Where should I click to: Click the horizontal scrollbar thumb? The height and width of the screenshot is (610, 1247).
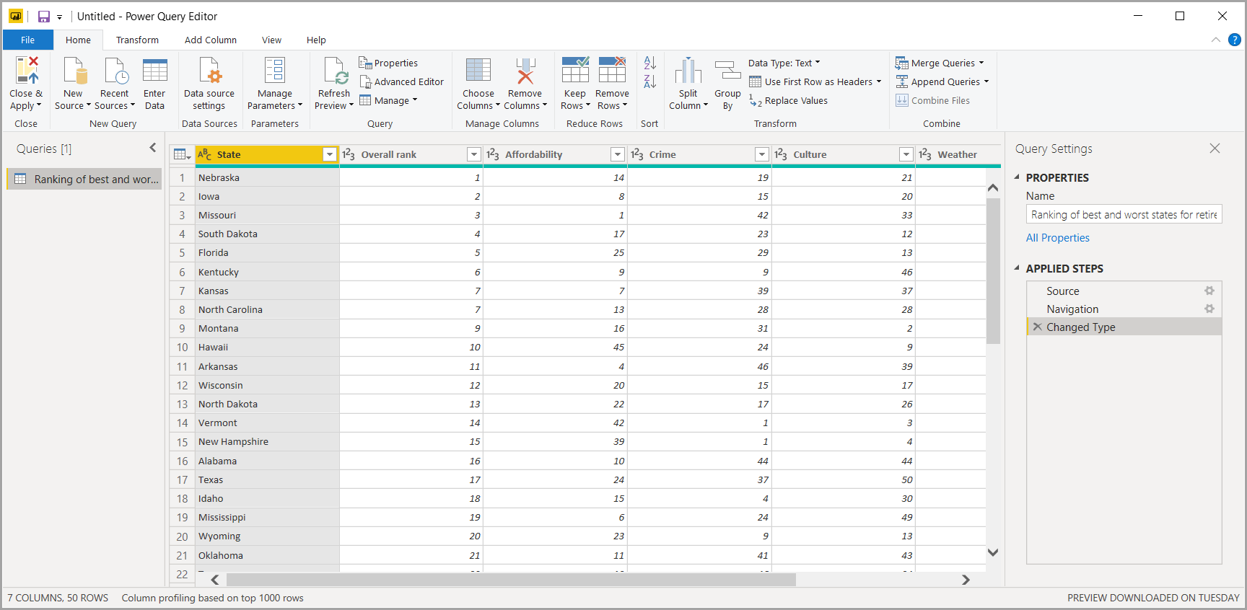[x=511, y=580]
